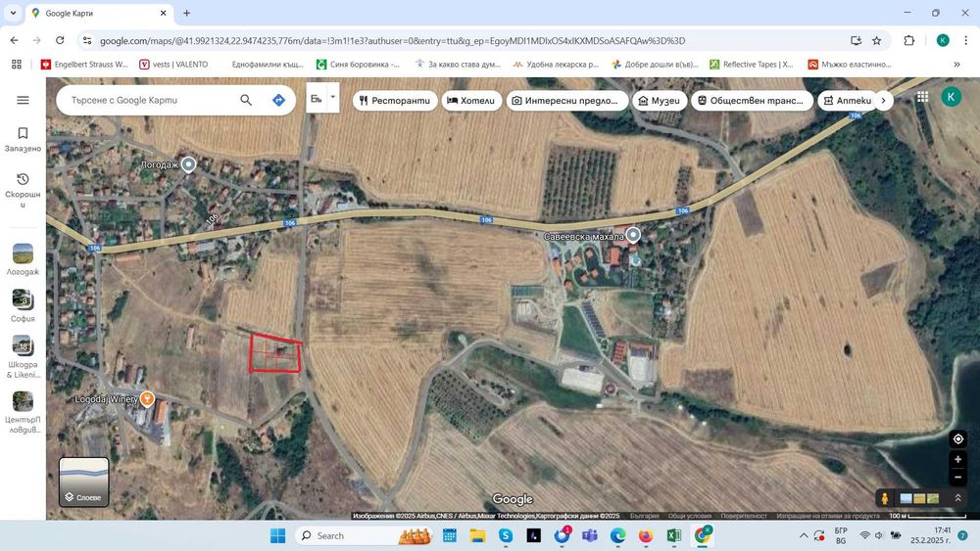Zoom out the map with minus
Screen dimensions: 980x551
point(957,478)
